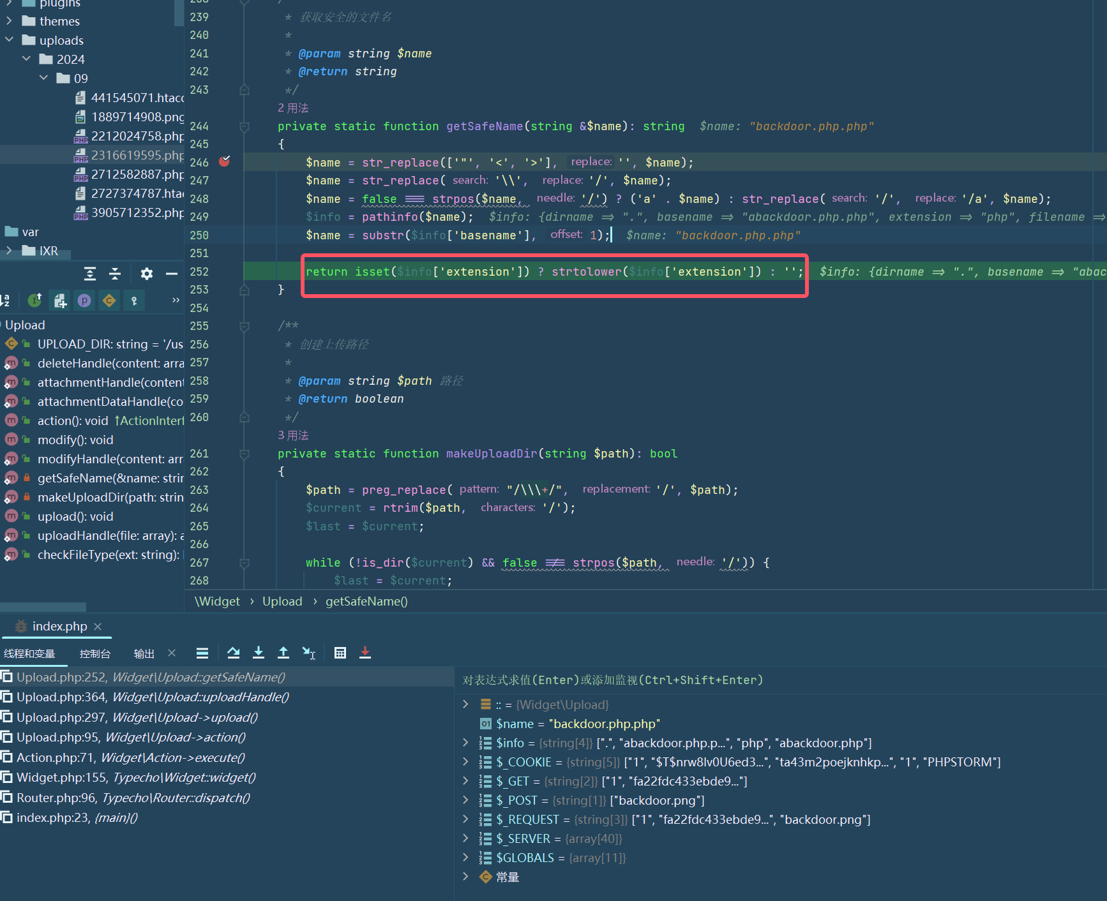
Task: Click Upload in the breadcrumb
Action: click(282, 601)
